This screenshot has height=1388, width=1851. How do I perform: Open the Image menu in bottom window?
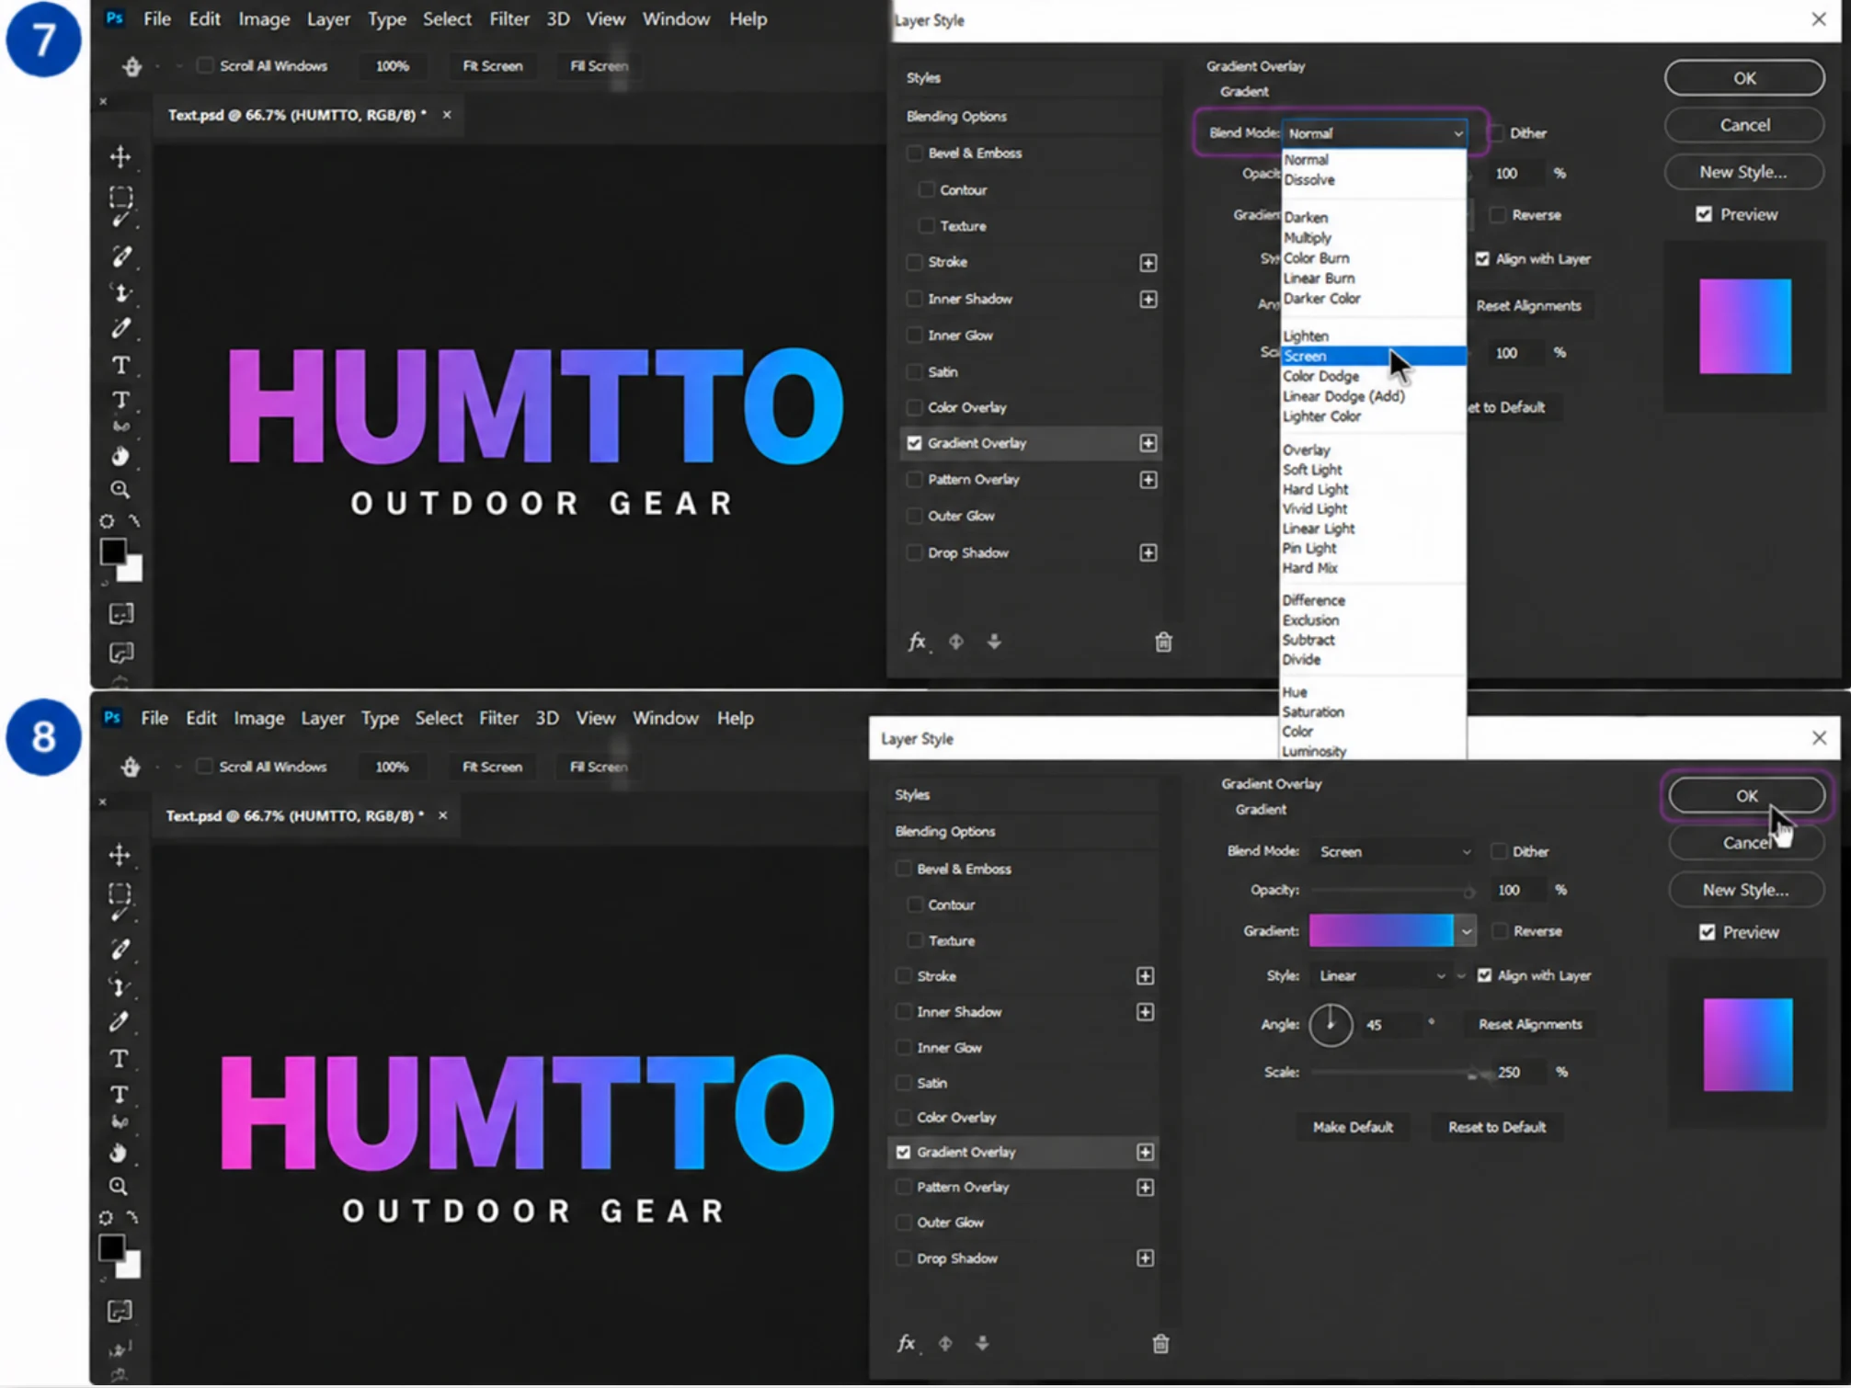pos(259,718)
